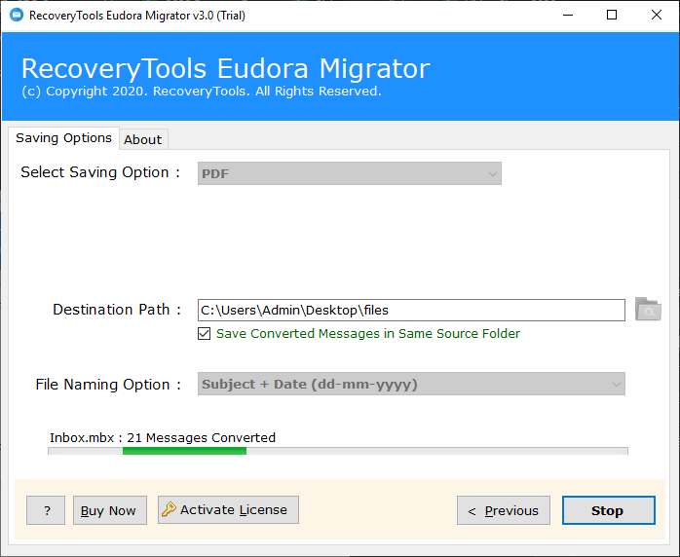The image size is (680, 557).
Task: Minimize the Eudora Migrator window
Action: click(568, 16)
